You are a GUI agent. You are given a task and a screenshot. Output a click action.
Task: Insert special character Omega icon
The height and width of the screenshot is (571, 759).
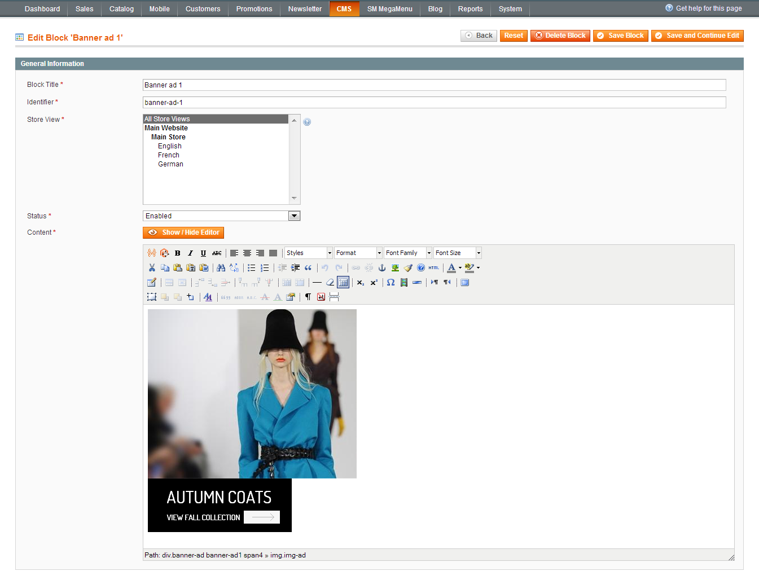point(391,282)
